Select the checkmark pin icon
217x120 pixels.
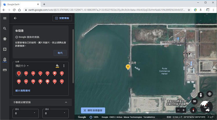click(x=40, y=73)
